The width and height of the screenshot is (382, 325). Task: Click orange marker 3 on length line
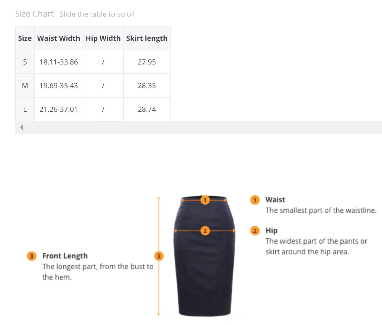159,256
